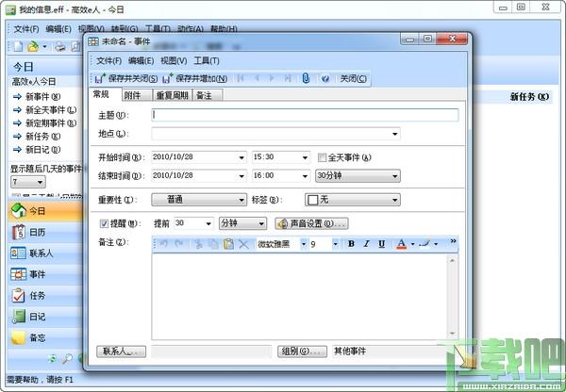Click cut scissors icon in notes toolbar
Image resolution: width=566 pixels, height=392 pixels.
click(x=198, y=244)
